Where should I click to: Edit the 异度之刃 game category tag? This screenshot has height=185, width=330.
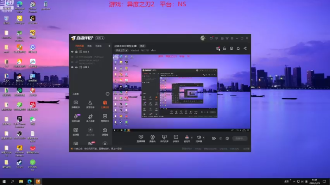click(122, 51)
